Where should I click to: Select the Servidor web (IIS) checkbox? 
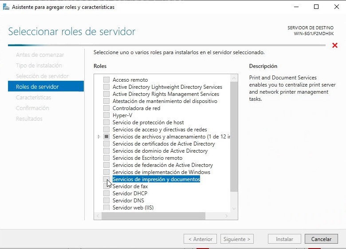click(106, 208)
